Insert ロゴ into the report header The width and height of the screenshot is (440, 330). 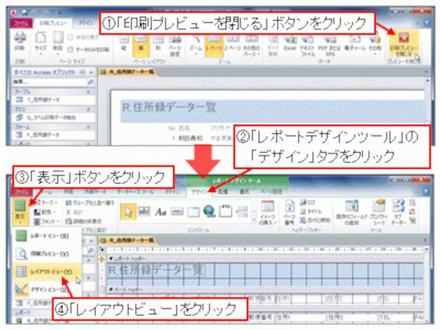(307, 202)
